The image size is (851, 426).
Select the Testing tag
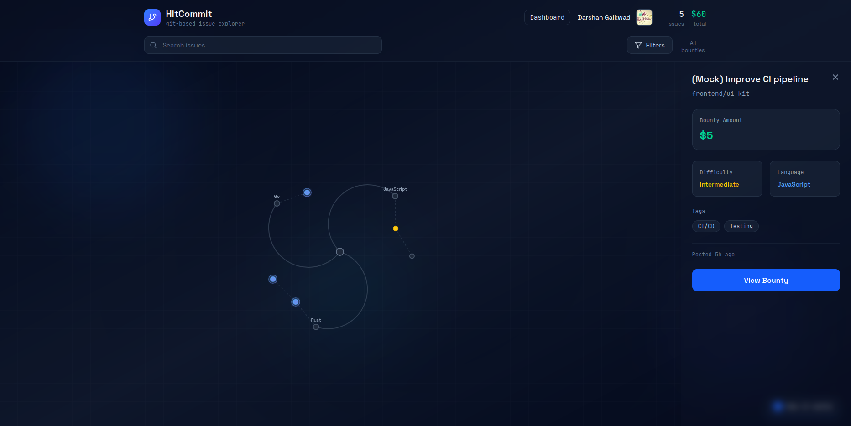click(741, 226)
